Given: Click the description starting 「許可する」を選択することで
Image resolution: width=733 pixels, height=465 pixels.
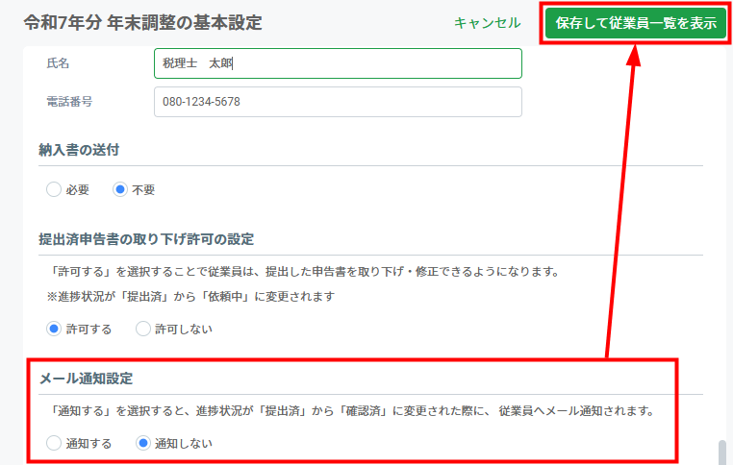Looking at the screenshot, I should 303,271.
